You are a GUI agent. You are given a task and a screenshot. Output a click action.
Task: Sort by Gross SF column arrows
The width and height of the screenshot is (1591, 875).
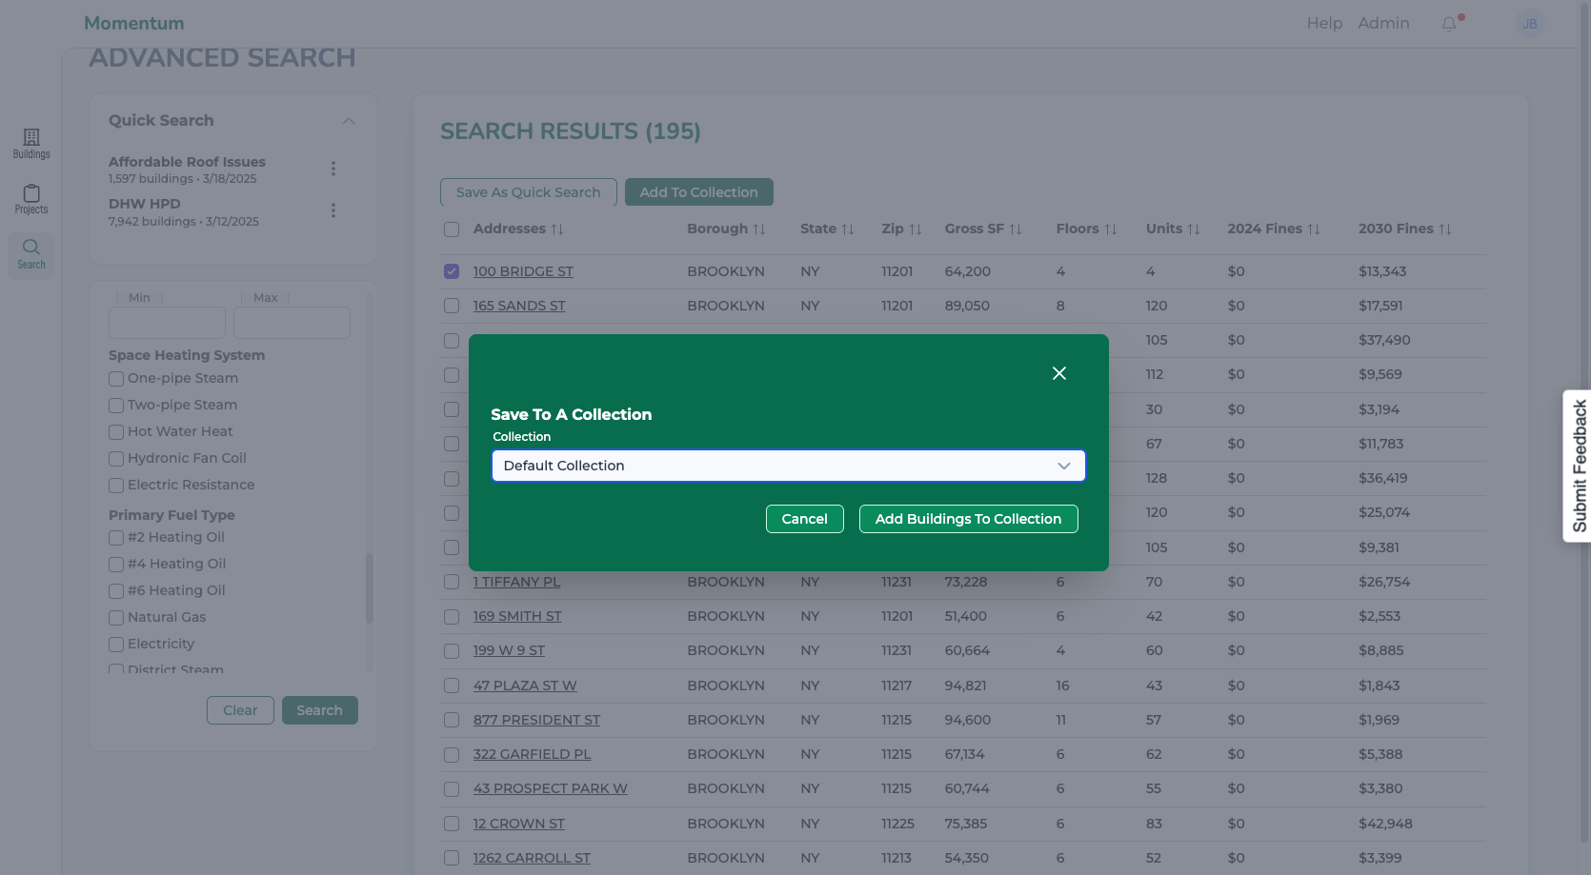tap(1016, 229)
